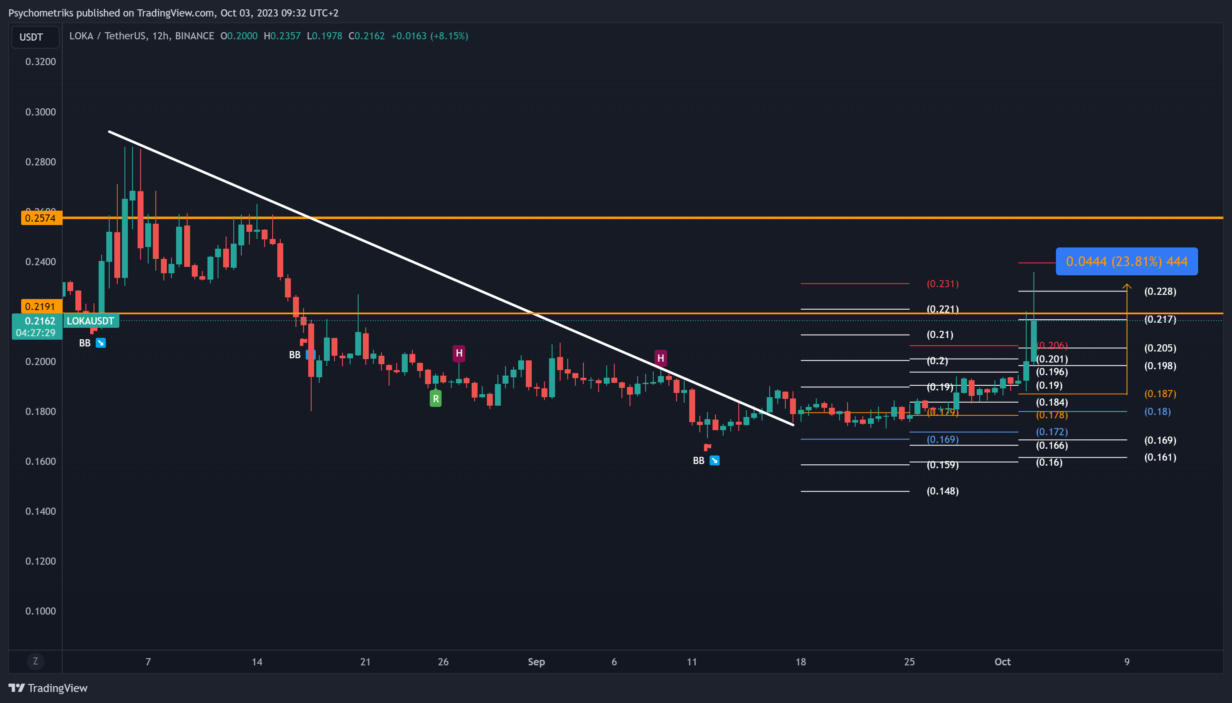Click the C0.2162 close value
1232x703 pixels.
click(x=367, y=36)
